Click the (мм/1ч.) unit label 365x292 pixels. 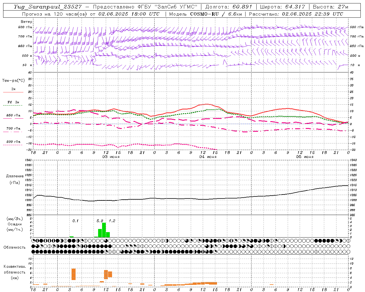pos(15,230)
